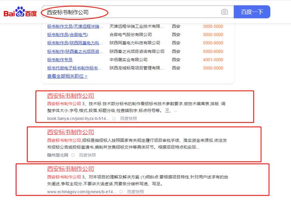Select 西安 location in 中佰晟实业 row
Image resolution: width=291 pixels, height=200 pixels.
176,60
